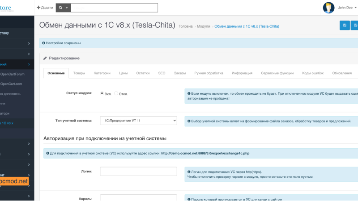Open the Сервисные функции tab

pos(277,73)
